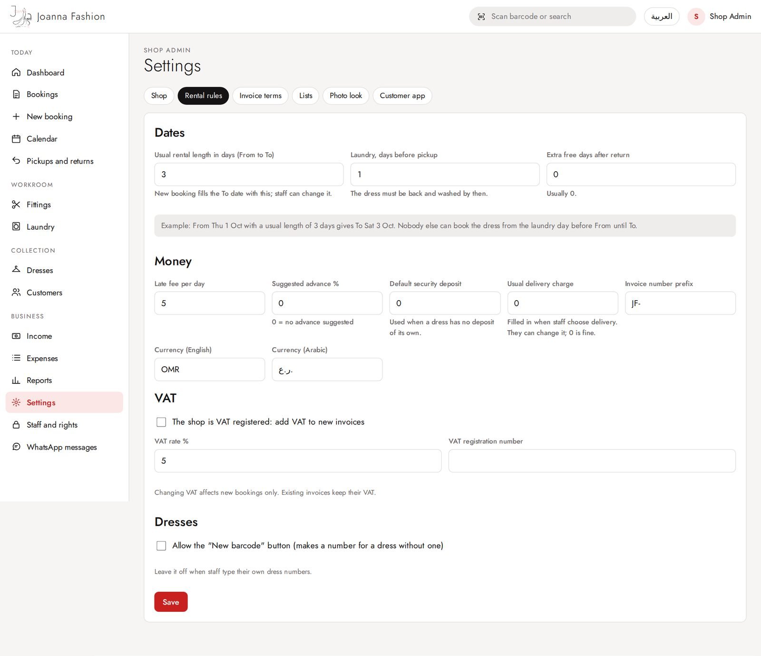Click the Income banknote icon
The width and height of the screenshot is (761, 656).
[16, 336]
